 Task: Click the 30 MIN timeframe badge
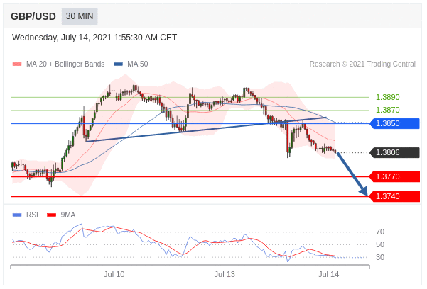80,16
